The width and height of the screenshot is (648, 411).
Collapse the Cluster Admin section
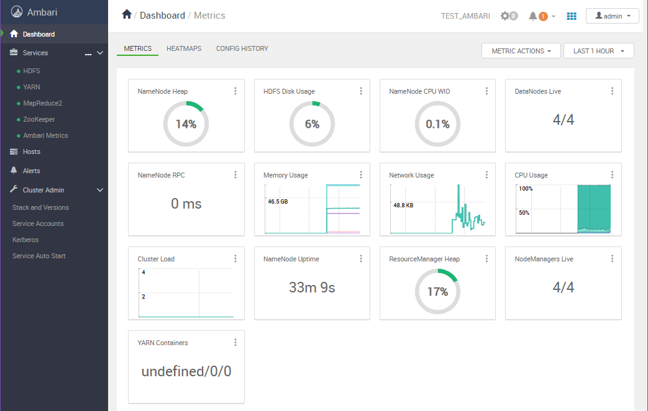[x=100, y=190]
